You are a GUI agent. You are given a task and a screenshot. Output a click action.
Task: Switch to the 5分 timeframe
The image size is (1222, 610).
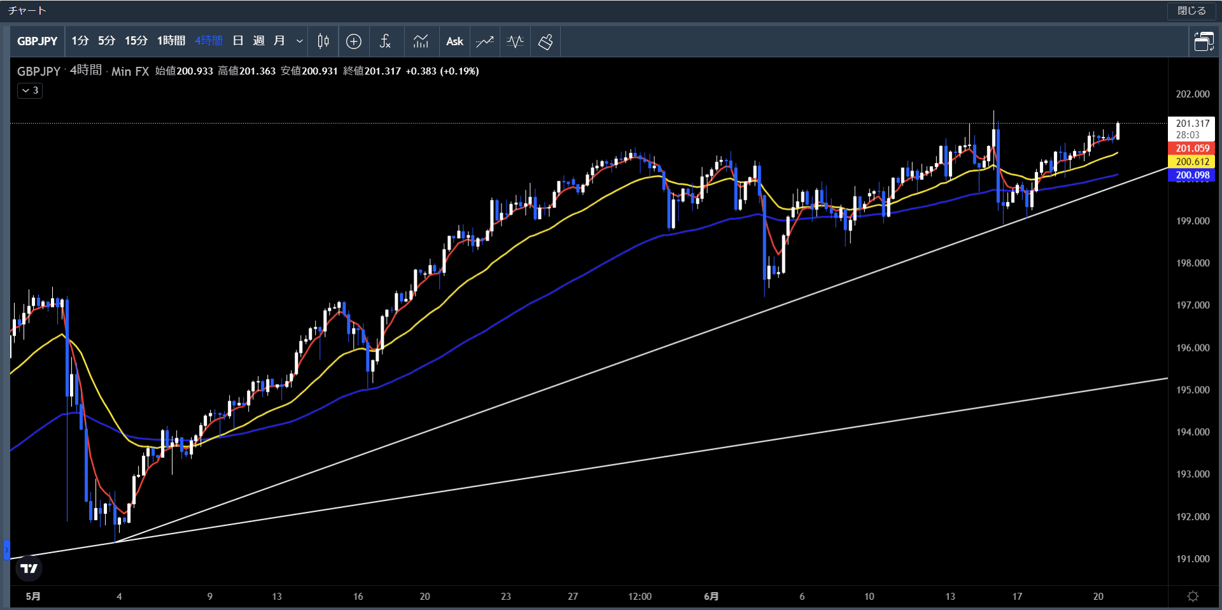tap(106, 41)
